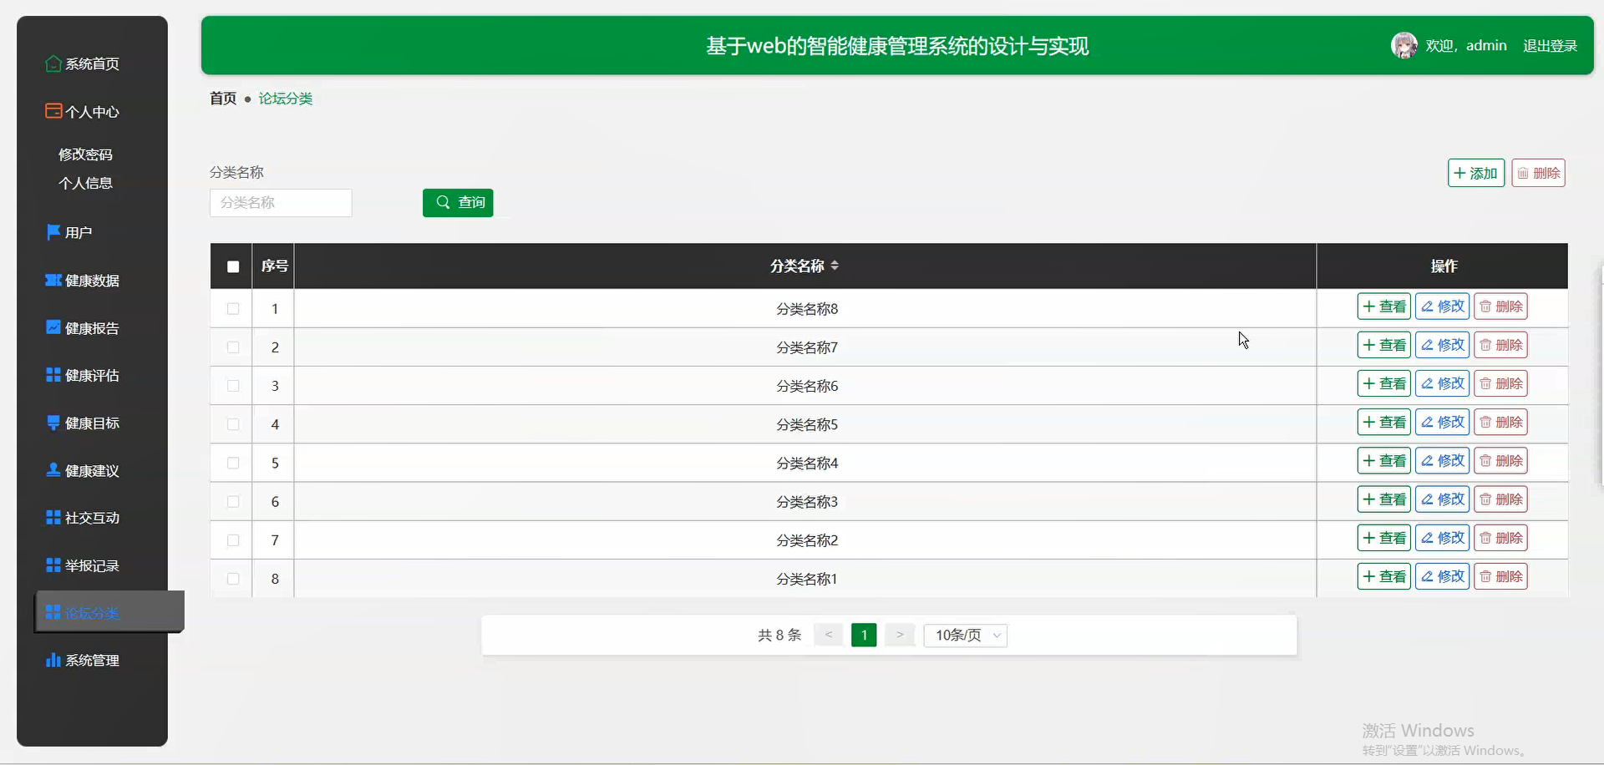This screenshot has height=765, width=1604.
Task: Click the cell text 分类名称1
Action: tap(807, 579)
